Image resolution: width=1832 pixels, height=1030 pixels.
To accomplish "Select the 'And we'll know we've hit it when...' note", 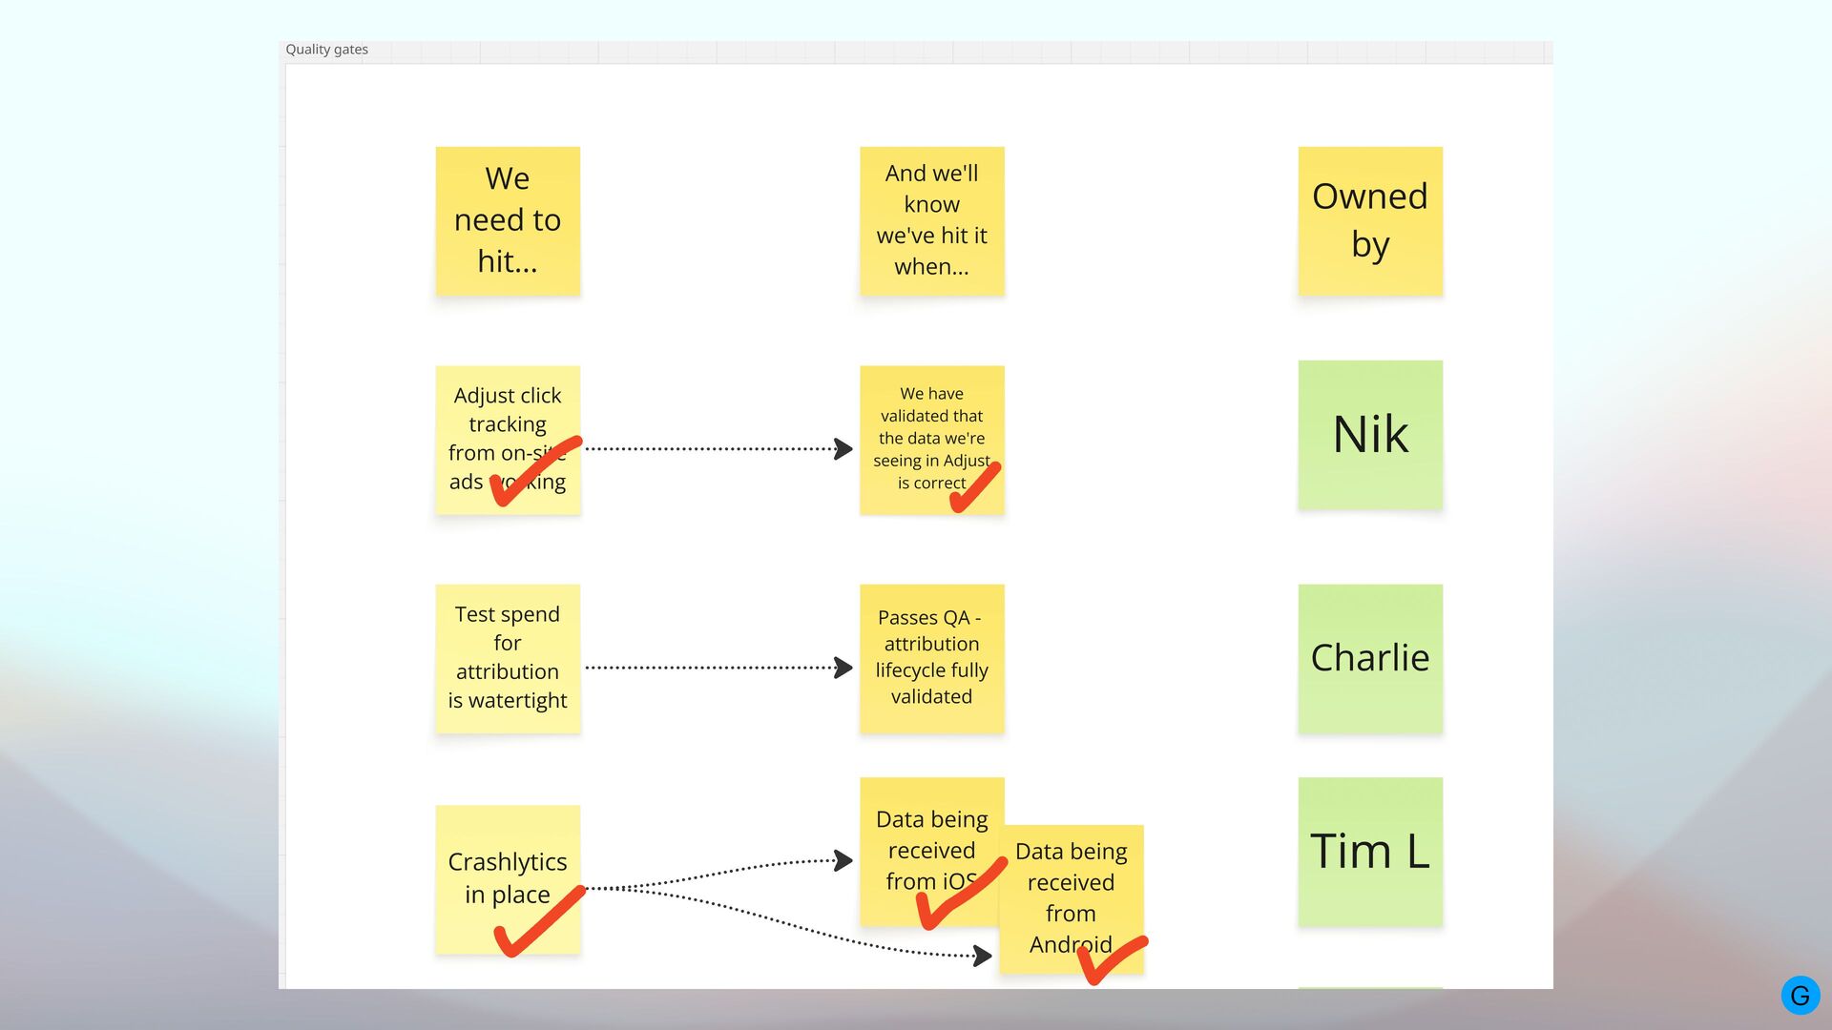I will tap(931, 220).
